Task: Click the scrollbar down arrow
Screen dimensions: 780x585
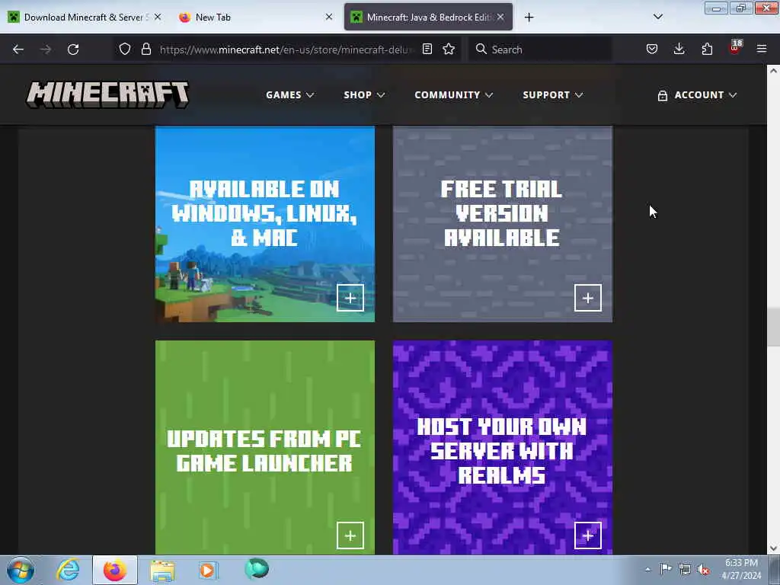Action: click(x=773, y=548)
